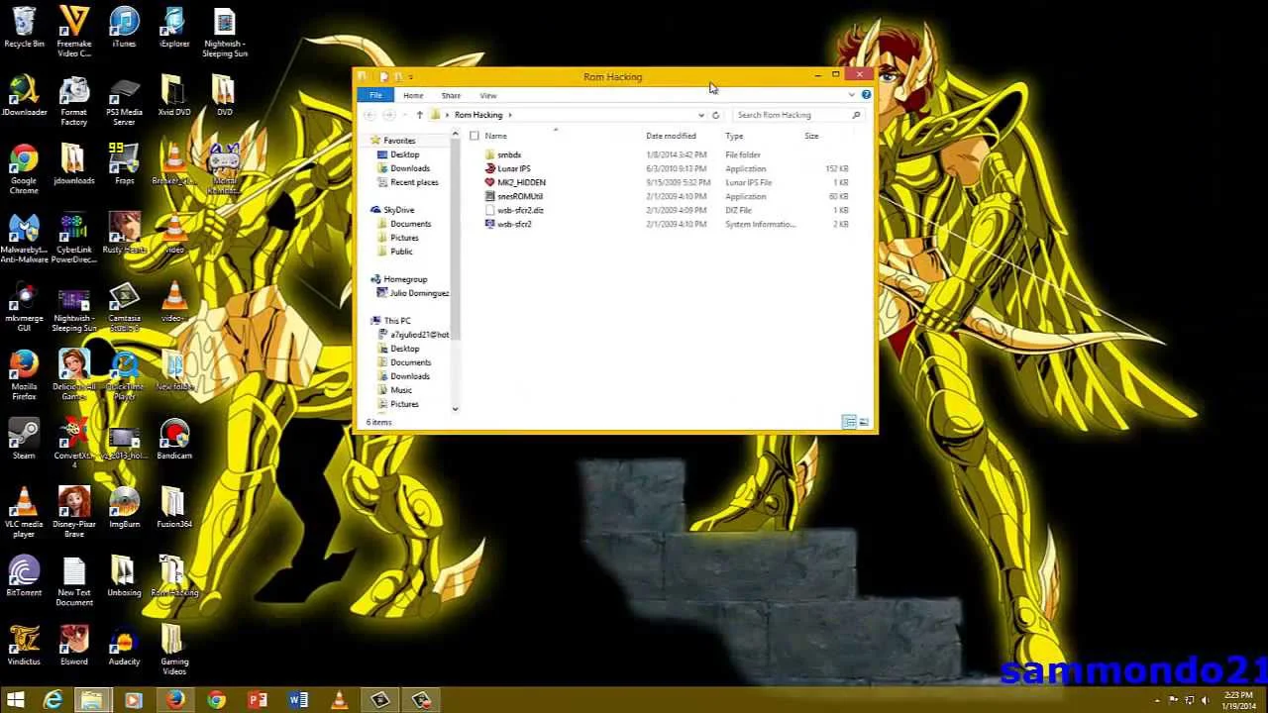This screenshot has width=1268, height=713.
Task: Click the Up directory arrow
Action: tap(419, 115)
